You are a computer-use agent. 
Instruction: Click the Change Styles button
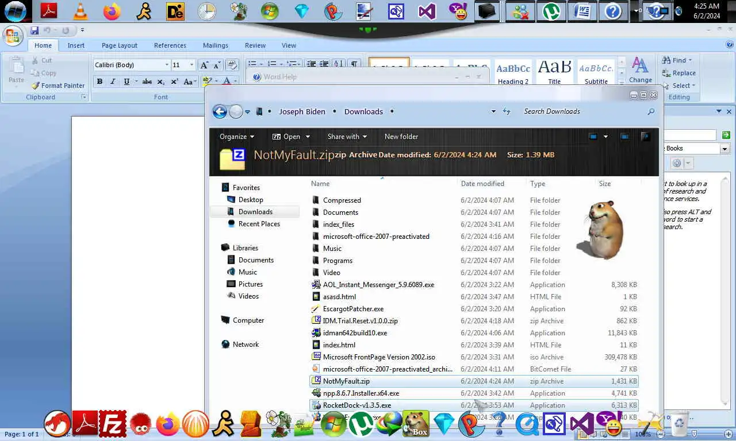641,70
